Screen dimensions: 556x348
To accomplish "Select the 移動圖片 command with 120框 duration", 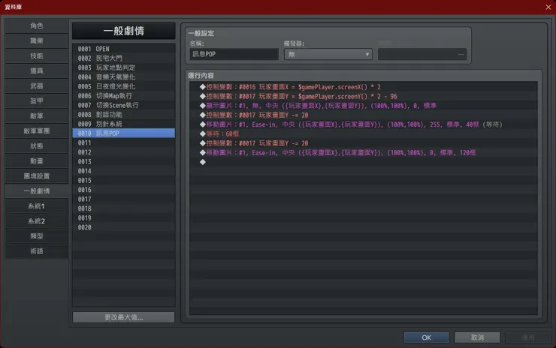I will pyautogui.click(x=364, y=152).
